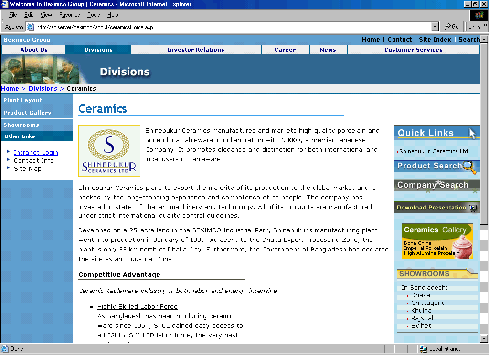Click the Download Presentation slide icon
The height and width of the screenshot is (355, 489).
point(473,208)
